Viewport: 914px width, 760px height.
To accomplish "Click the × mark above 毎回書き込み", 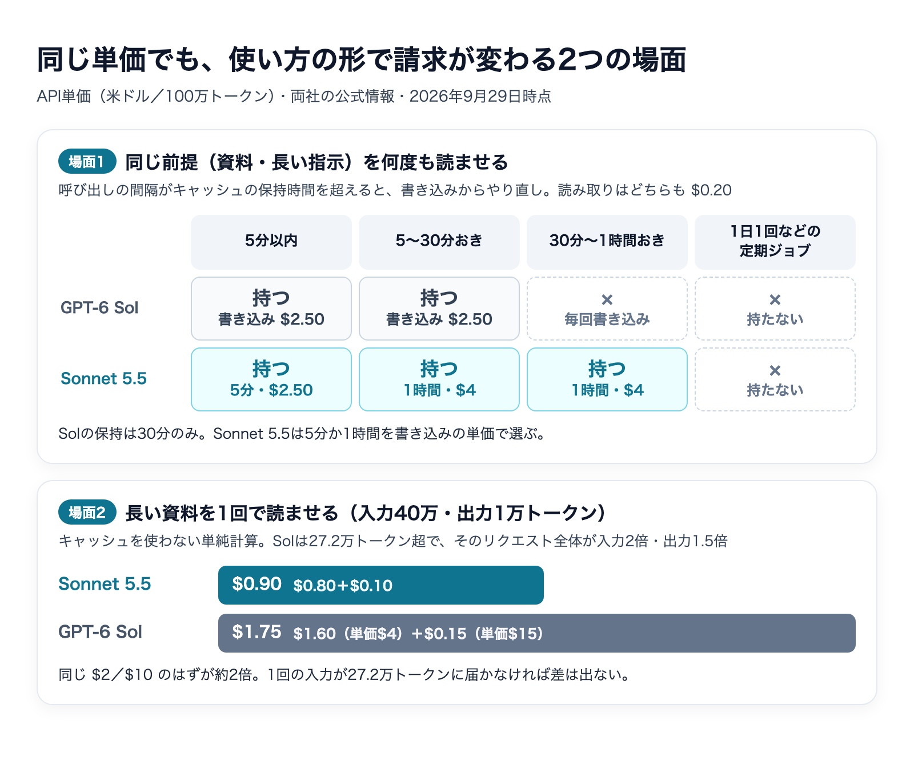I will pyautogui.click(x=607, y=299).
